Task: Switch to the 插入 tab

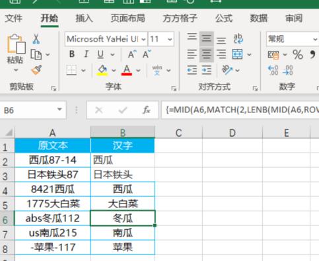Action: [x=84, y=18]
